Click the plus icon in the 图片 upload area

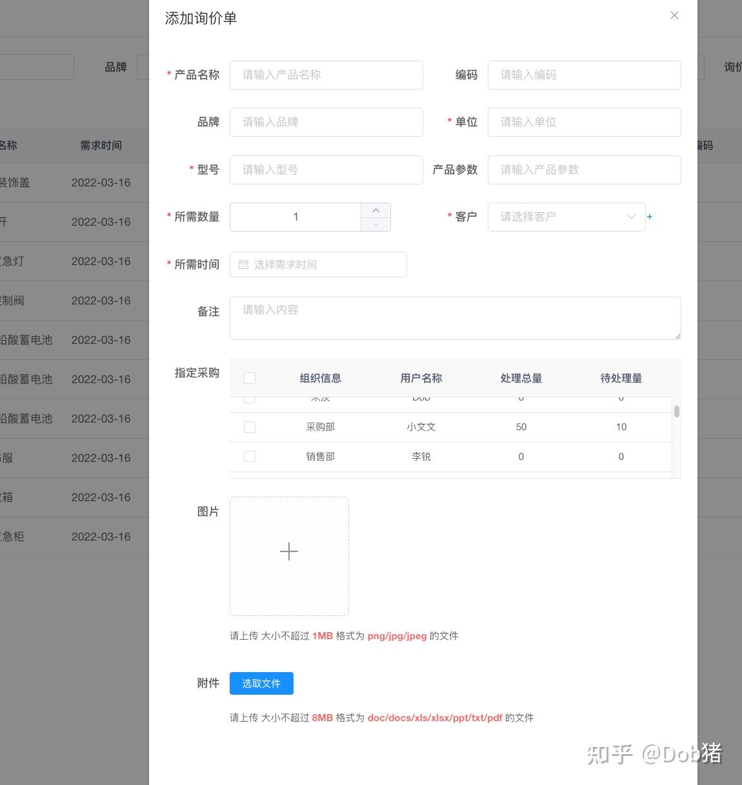pos(288,551)
